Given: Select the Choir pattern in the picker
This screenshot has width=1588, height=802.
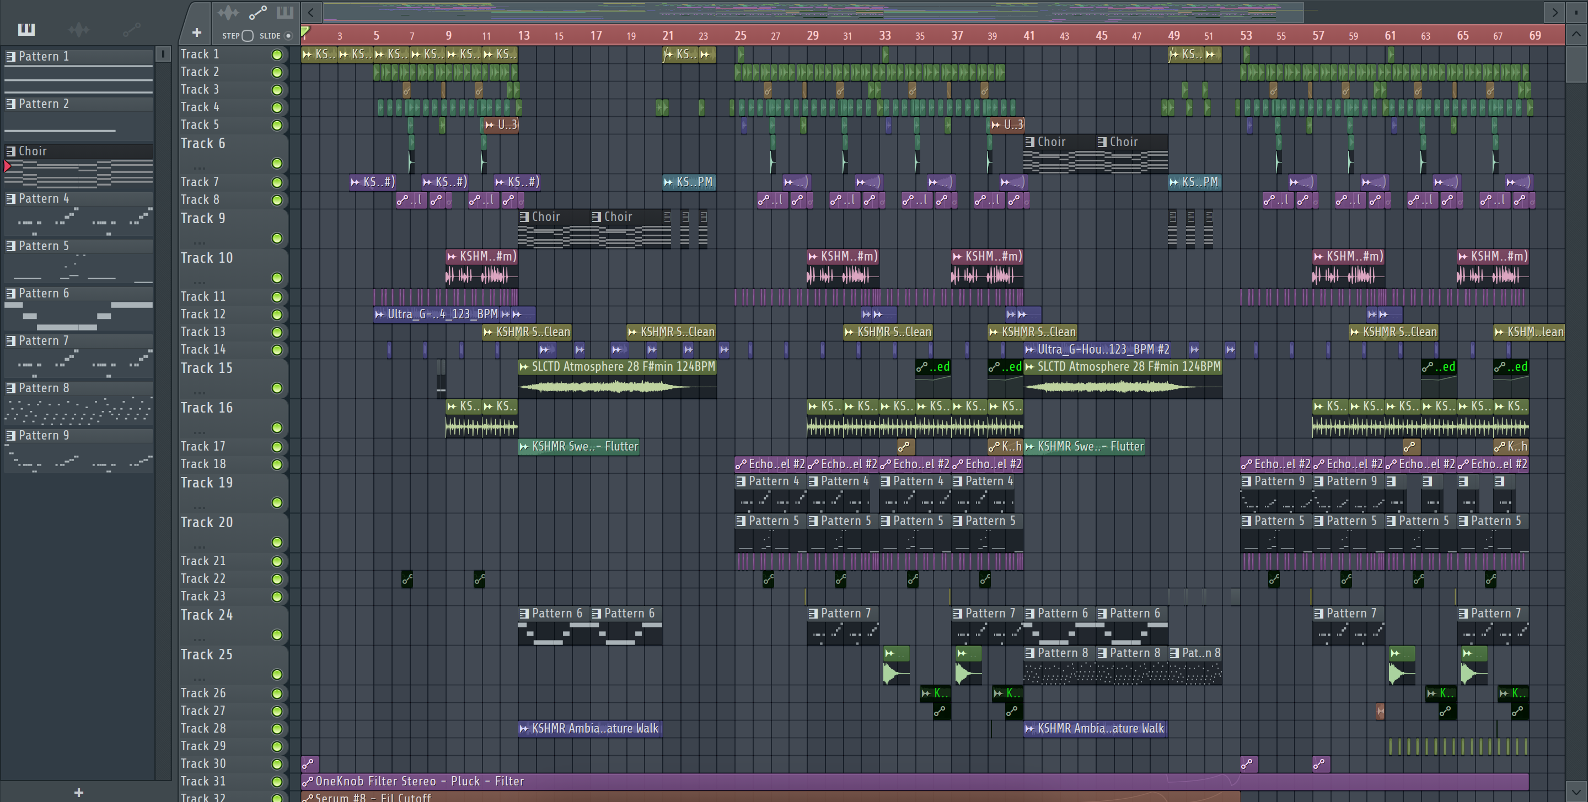Looking at the screenshot, I should pyautogui.click(x=79, y=151).
